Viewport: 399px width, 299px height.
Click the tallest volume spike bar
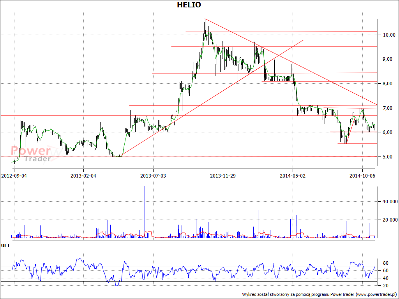click(145, 212)
